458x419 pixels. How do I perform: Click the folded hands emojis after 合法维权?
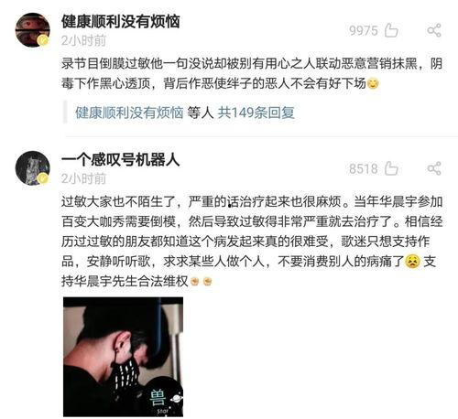click(201, 281)
